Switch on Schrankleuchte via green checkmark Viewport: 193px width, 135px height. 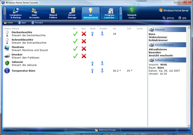pyautogui.click(x=75, y=41)
